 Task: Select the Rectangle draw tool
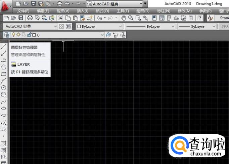point(4,74)
